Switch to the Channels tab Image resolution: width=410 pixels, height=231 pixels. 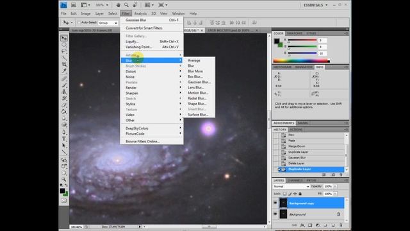click(x=295, y=180)
